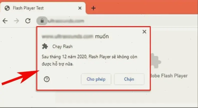Close the Flash Player Test tab

click(80, 8)
